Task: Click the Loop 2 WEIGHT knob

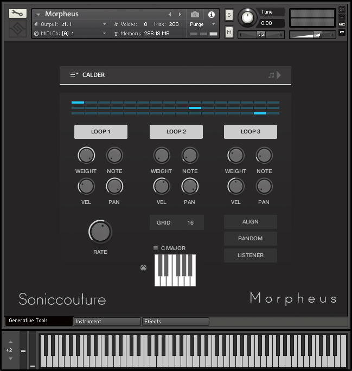Action: [162, 156]
